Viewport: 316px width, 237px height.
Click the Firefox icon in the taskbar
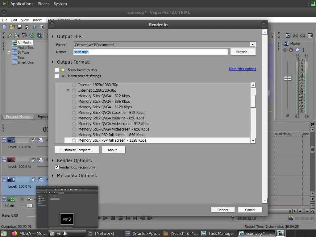(x=14, y=233)
